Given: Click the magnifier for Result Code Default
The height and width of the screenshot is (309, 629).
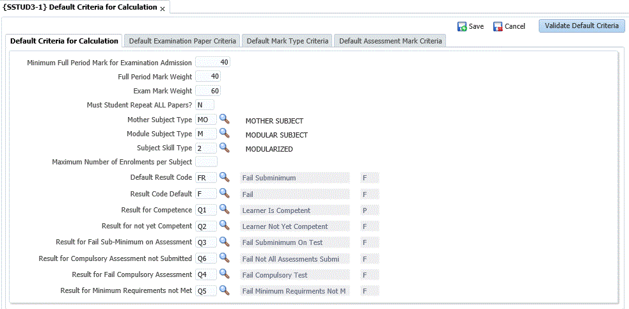Looking at the screenshot, I should coord(224,193).
